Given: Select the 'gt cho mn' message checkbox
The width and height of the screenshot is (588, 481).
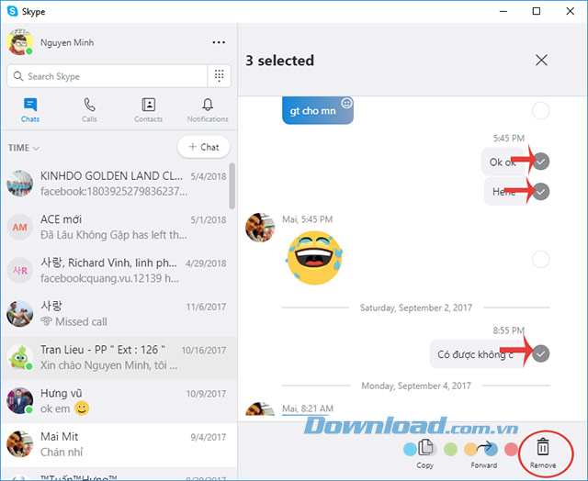Looking at the screenshot, I should click(540, 110).
